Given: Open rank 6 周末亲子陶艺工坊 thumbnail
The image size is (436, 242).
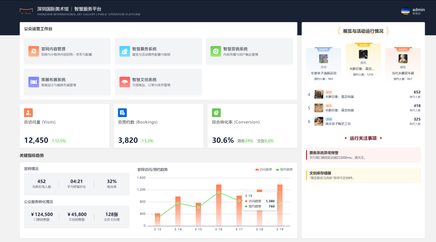Looking at the screenshot, I should click(x=319, y=122).
